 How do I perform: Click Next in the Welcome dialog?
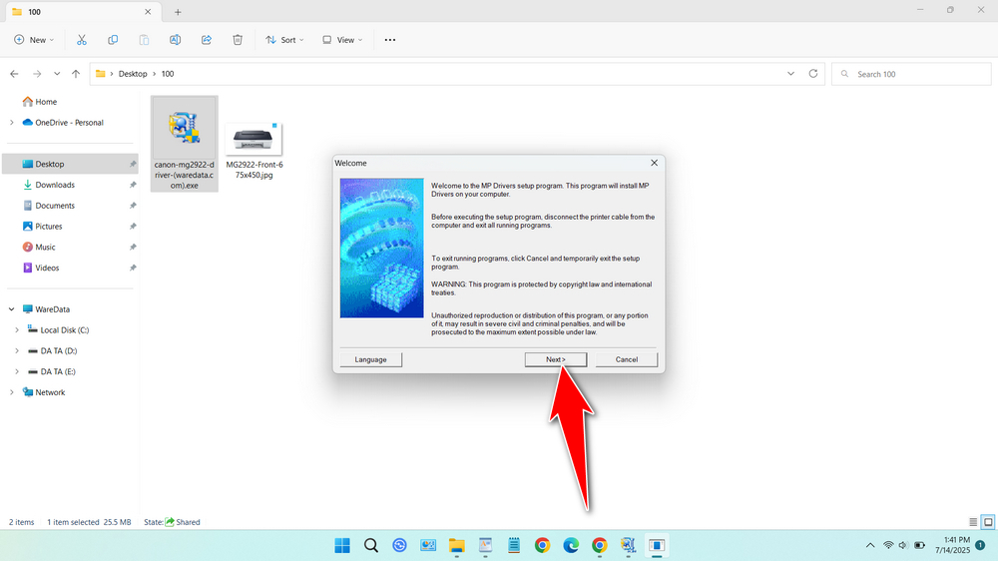pos(556,359)
